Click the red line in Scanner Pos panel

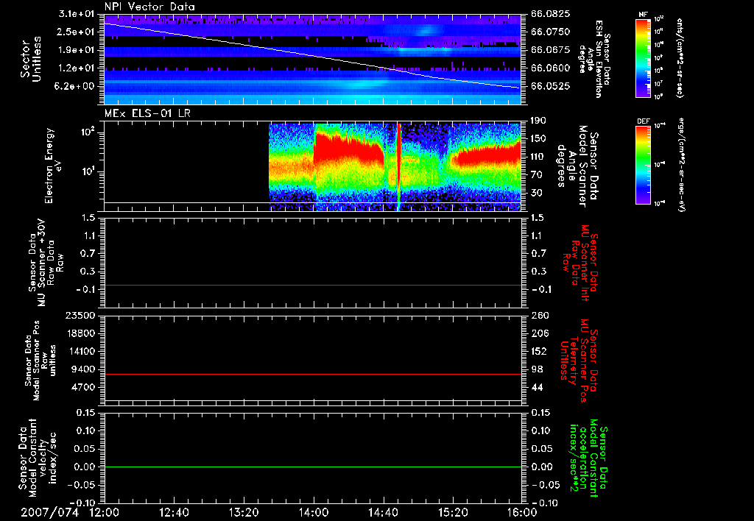click(313, 374)
